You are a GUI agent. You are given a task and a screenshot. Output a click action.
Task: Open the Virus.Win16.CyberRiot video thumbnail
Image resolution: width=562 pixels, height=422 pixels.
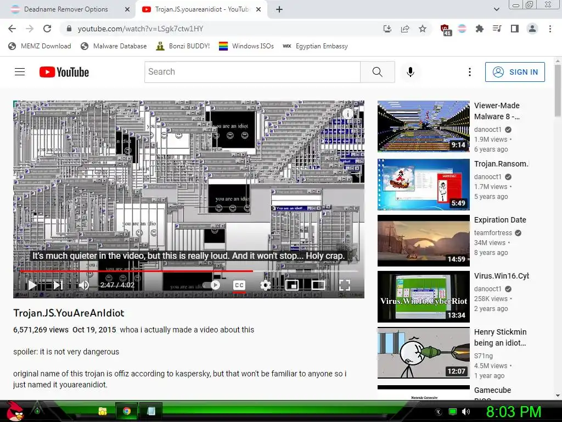pyautogui.click(x=423, y=296)
